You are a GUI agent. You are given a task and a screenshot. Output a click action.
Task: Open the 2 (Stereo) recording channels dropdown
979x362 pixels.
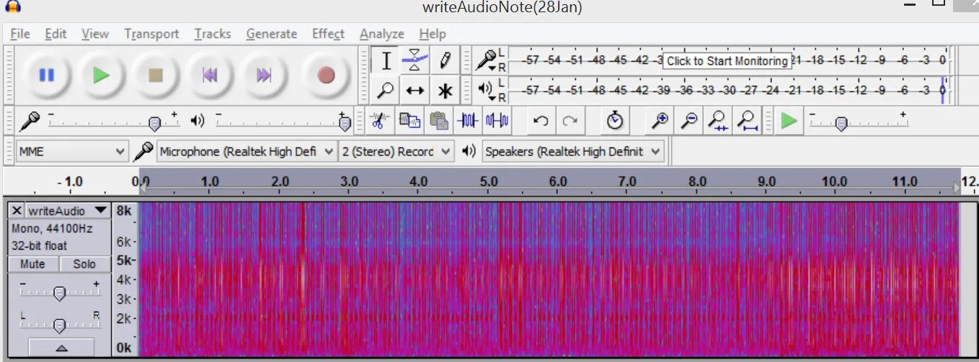(x=397, y=152)
